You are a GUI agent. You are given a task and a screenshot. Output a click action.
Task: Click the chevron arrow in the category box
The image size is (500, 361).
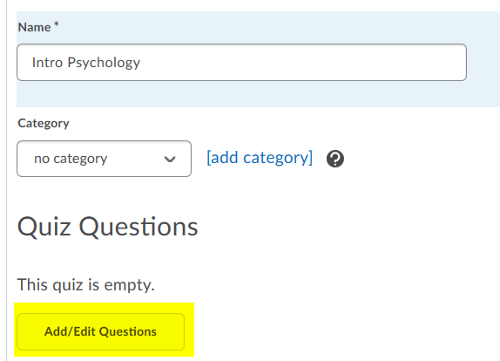(x=170, y=159)
